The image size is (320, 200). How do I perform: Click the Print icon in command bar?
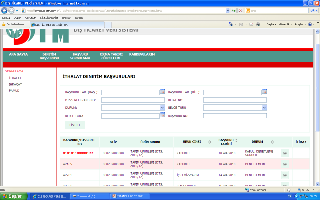coord(258,24)
